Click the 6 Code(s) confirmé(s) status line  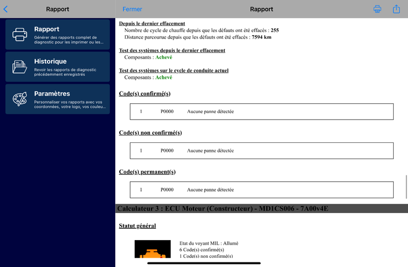[201, 250]
